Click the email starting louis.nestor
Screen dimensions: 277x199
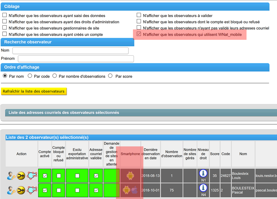[266, 176]
